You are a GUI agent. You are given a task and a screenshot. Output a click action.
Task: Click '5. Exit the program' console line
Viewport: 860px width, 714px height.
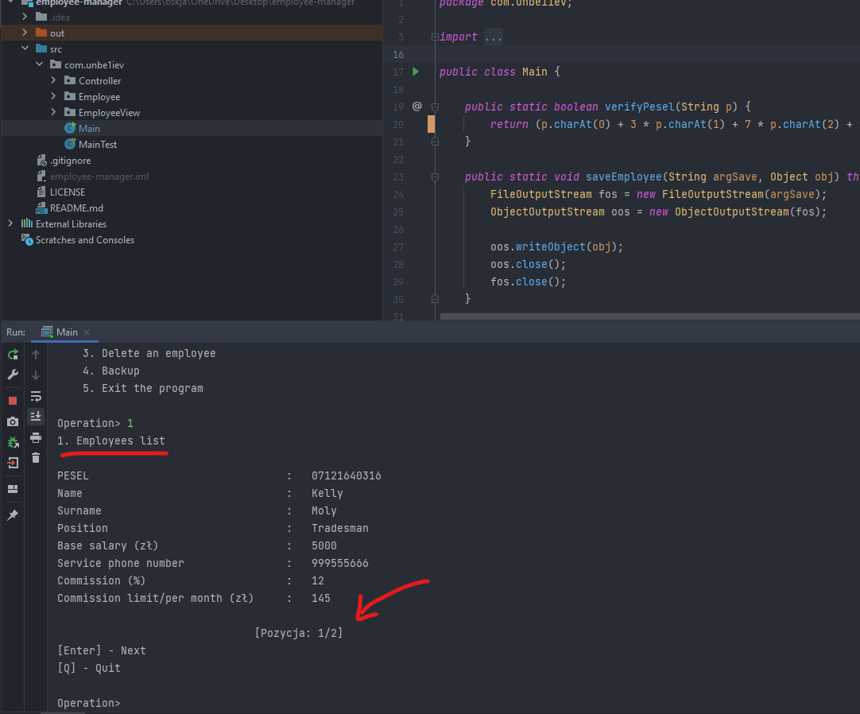(x=142, y=388)
